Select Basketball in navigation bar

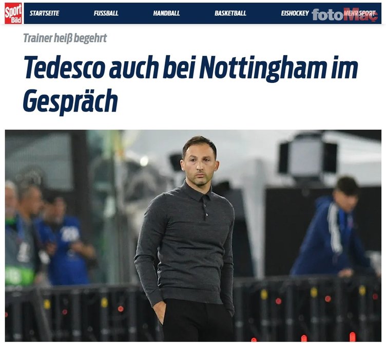230,13
